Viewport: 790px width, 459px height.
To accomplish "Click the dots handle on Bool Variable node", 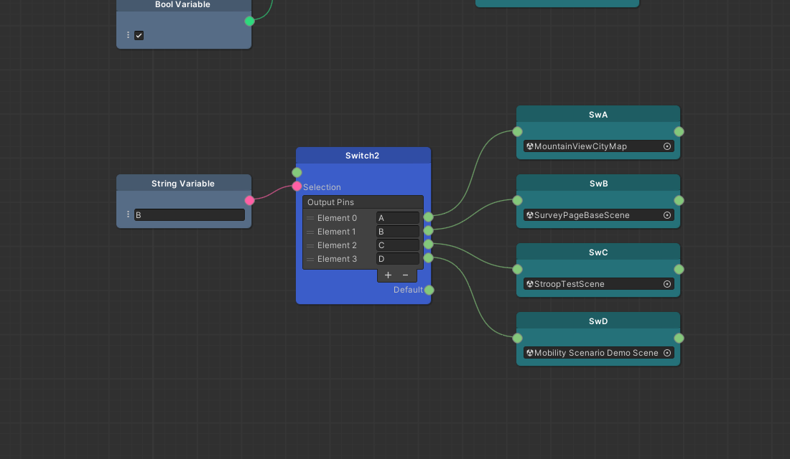I will click(128, 35).
